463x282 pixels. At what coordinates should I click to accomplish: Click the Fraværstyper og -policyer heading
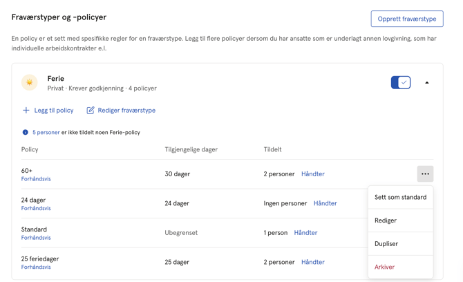(x=59, y=17)
